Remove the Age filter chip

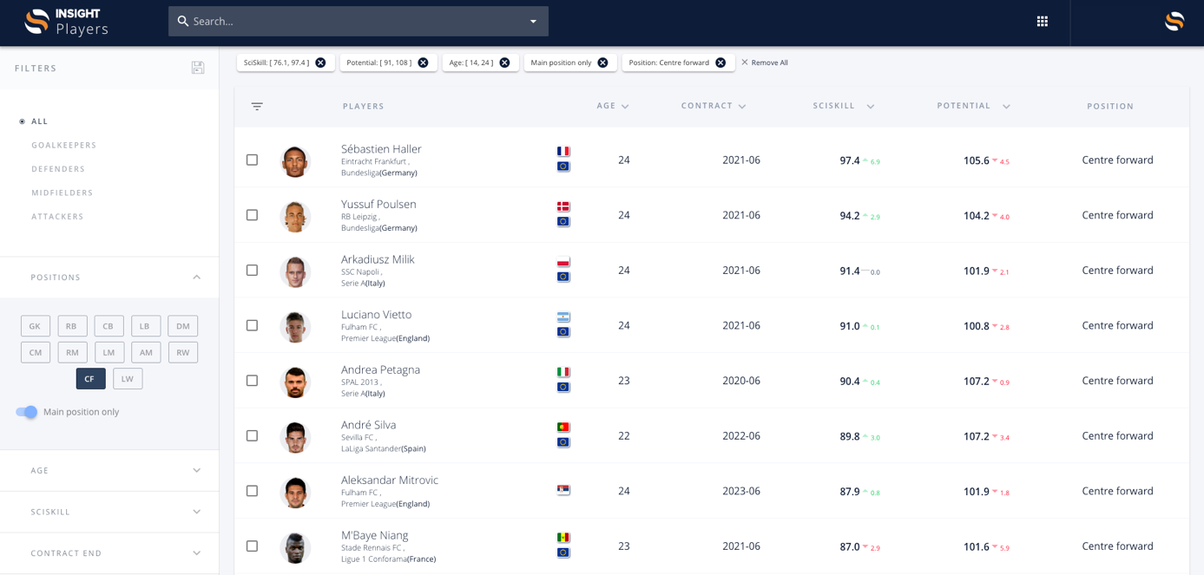click(x=504, y=62)
